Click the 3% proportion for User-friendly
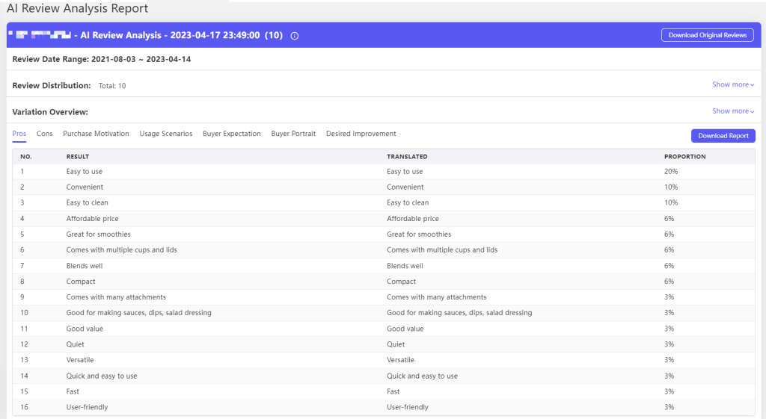This screenshot has height=419, width=766. click(x=669, y=407)
